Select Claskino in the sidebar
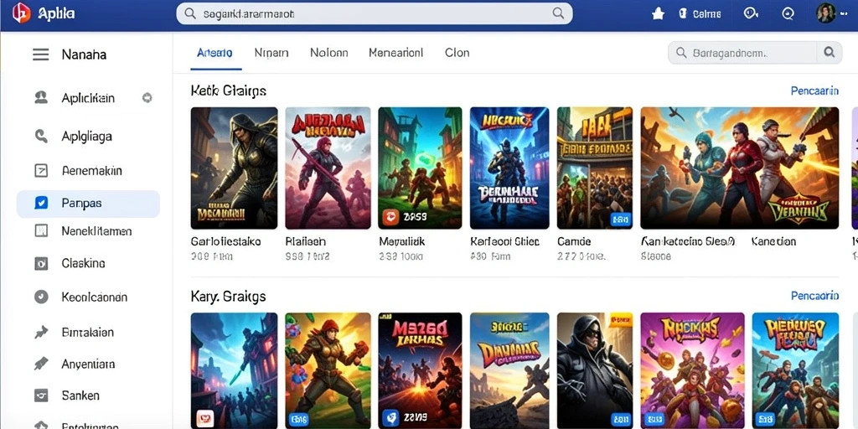The width and height of the screenshot is (858, 429). pyautogui.click(x=88, y=264)
